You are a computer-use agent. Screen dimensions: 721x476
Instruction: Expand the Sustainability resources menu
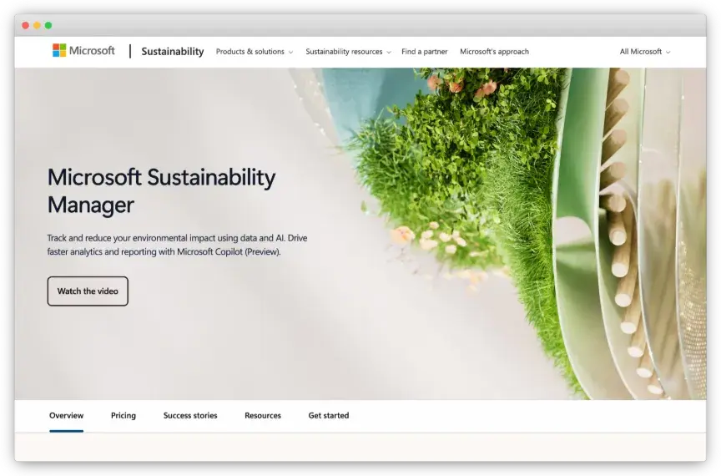point(348,52)
